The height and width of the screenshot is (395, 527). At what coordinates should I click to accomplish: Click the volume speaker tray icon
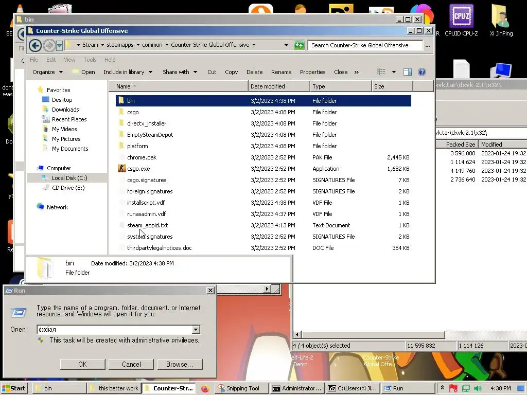[478, 388]
